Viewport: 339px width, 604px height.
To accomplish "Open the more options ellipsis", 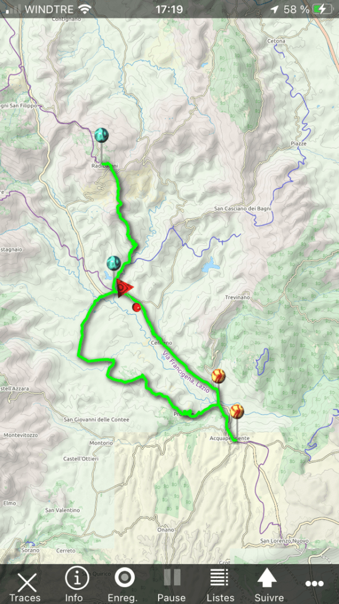I will coord(314,583).
